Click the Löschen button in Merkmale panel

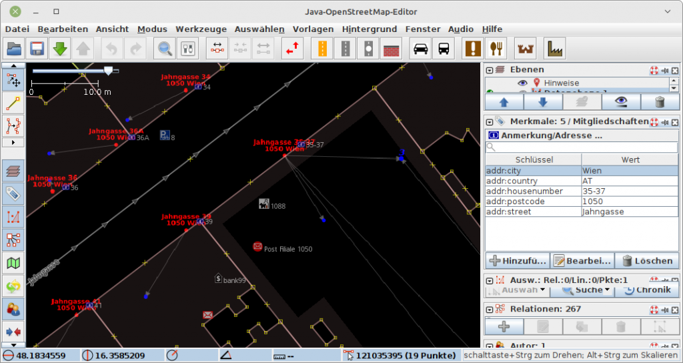pyautogui.click(x=646, y=260)
